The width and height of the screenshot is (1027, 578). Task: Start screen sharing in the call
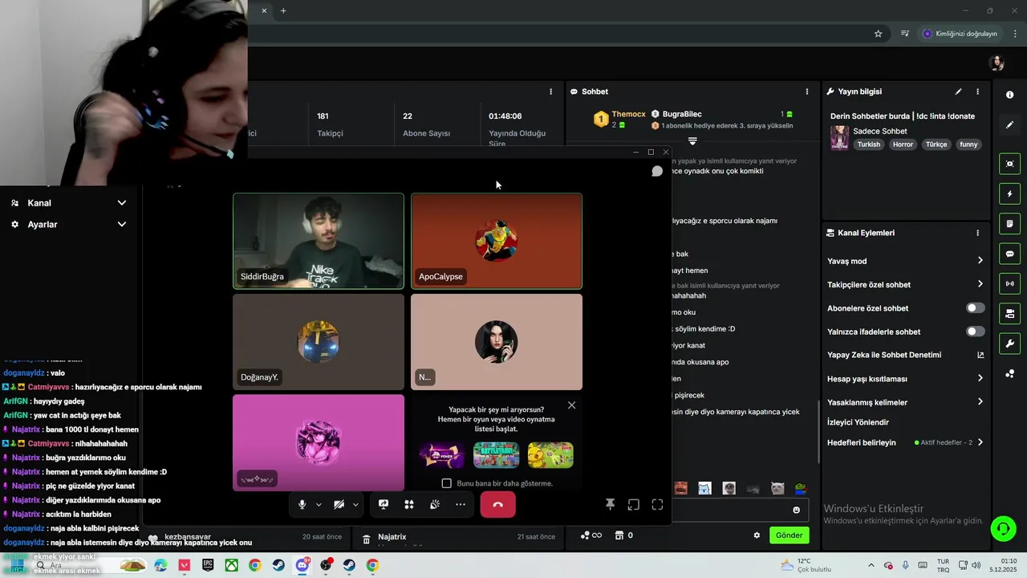click(x=384, y=505)
